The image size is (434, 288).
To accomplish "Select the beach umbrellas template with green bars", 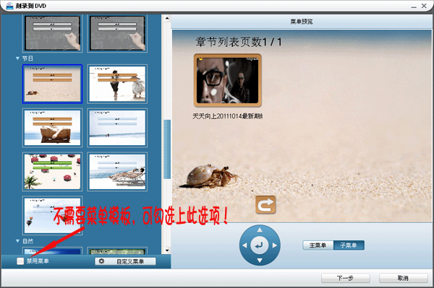I will pyautogui.click(x=52, y=172).
